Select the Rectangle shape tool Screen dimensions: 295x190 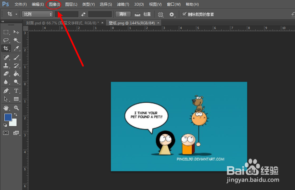tap(16, 99)
